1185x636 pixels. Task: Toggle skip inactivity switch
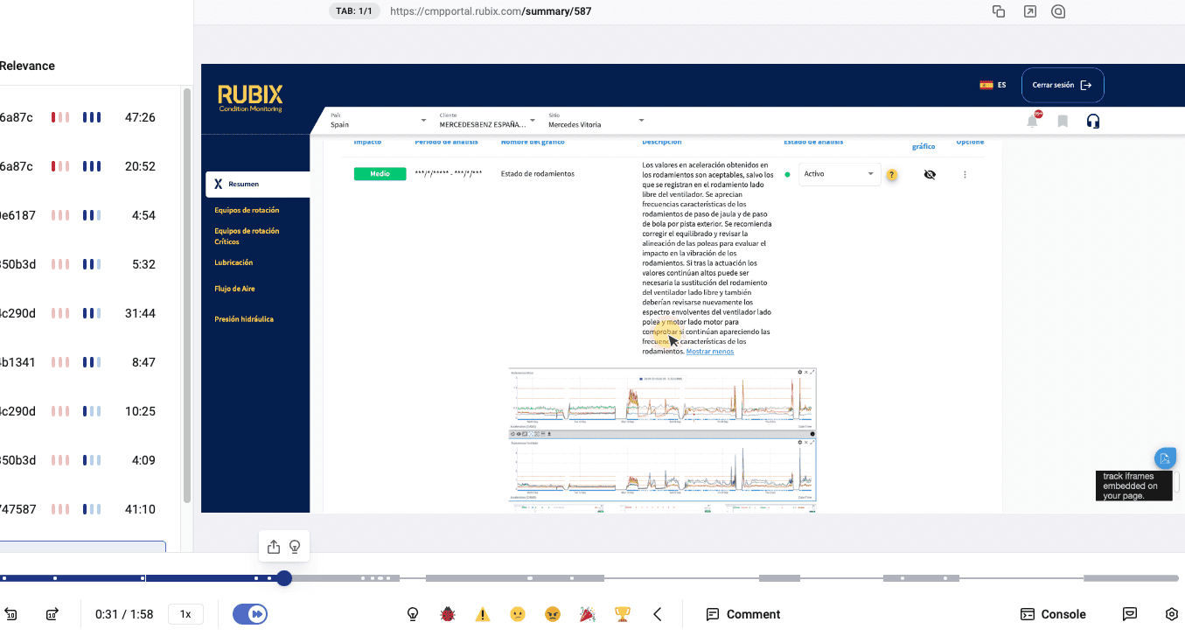(x=250, y=614)
